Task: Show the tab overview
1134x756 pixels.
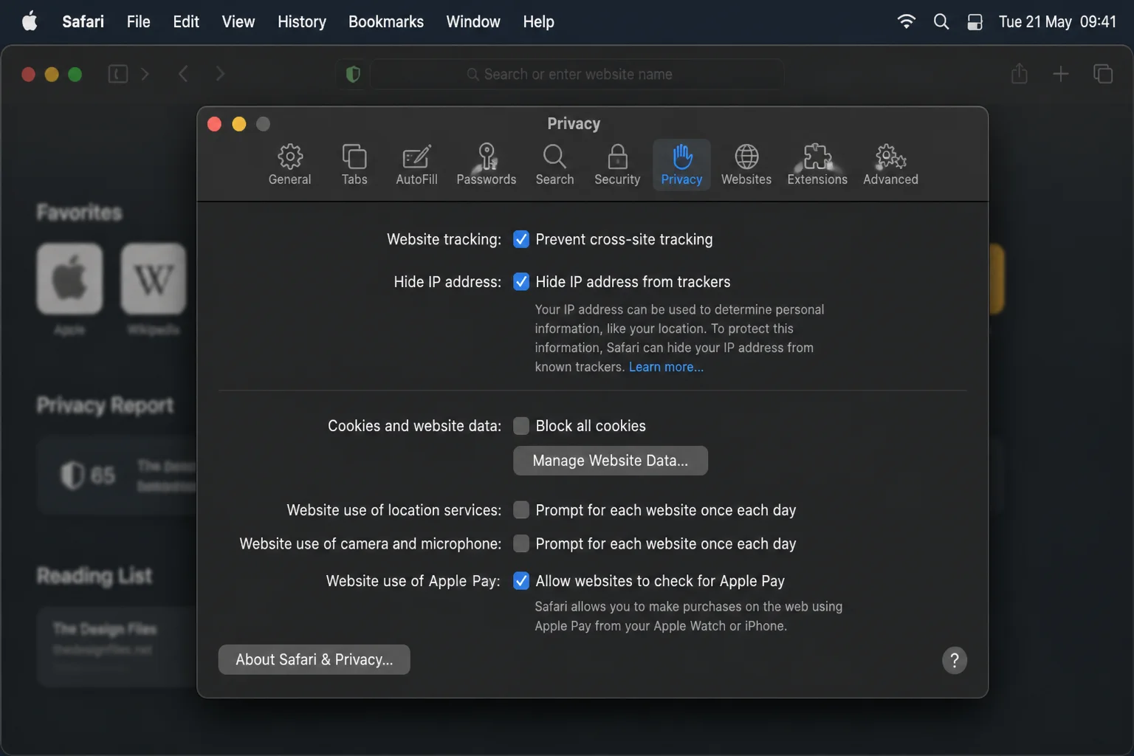Action: (1103, 74)
